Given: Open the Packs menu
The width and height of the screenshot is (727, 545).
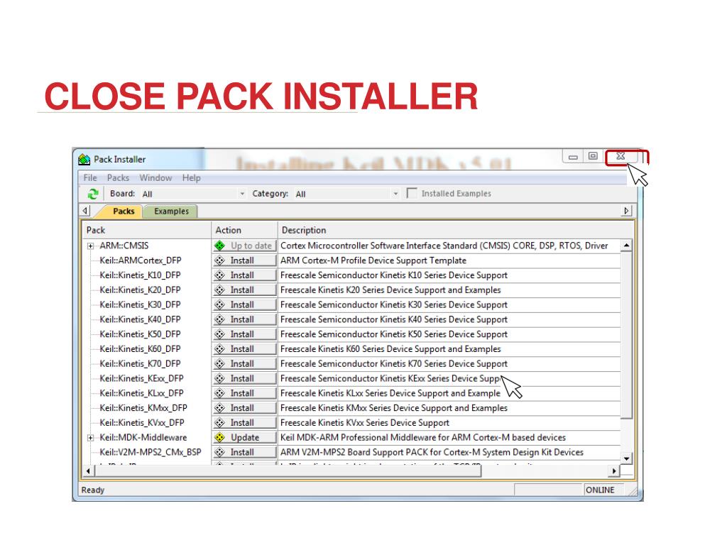Looking at the screenshot, I should (119, 178).
